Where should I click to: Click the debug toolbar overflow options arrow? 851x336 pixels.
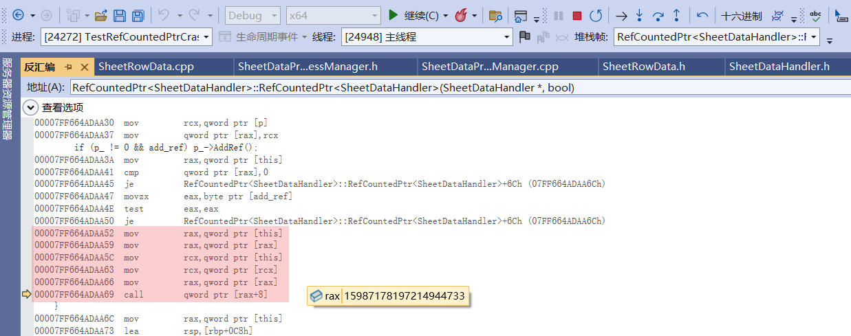click(x=795, y=19)
